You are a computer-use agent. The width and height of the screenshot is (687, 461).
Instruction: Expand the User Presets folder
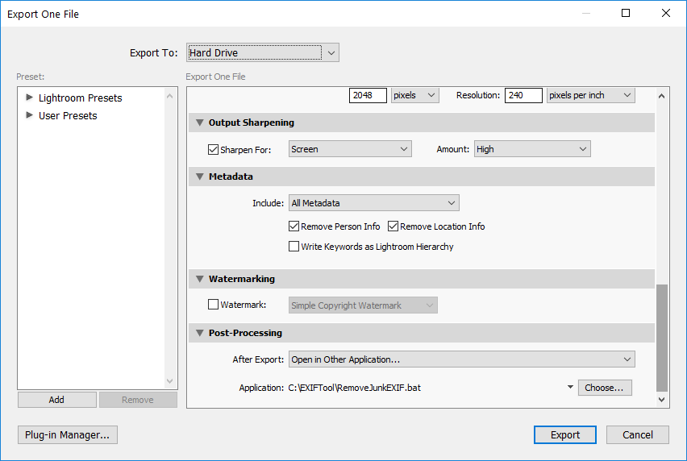(x=29, y=115)
